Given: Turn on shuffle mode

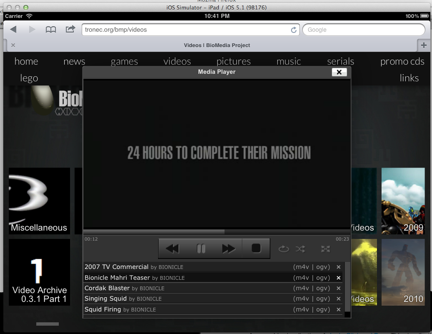Looking at the screenshot, I should point(300,249).
